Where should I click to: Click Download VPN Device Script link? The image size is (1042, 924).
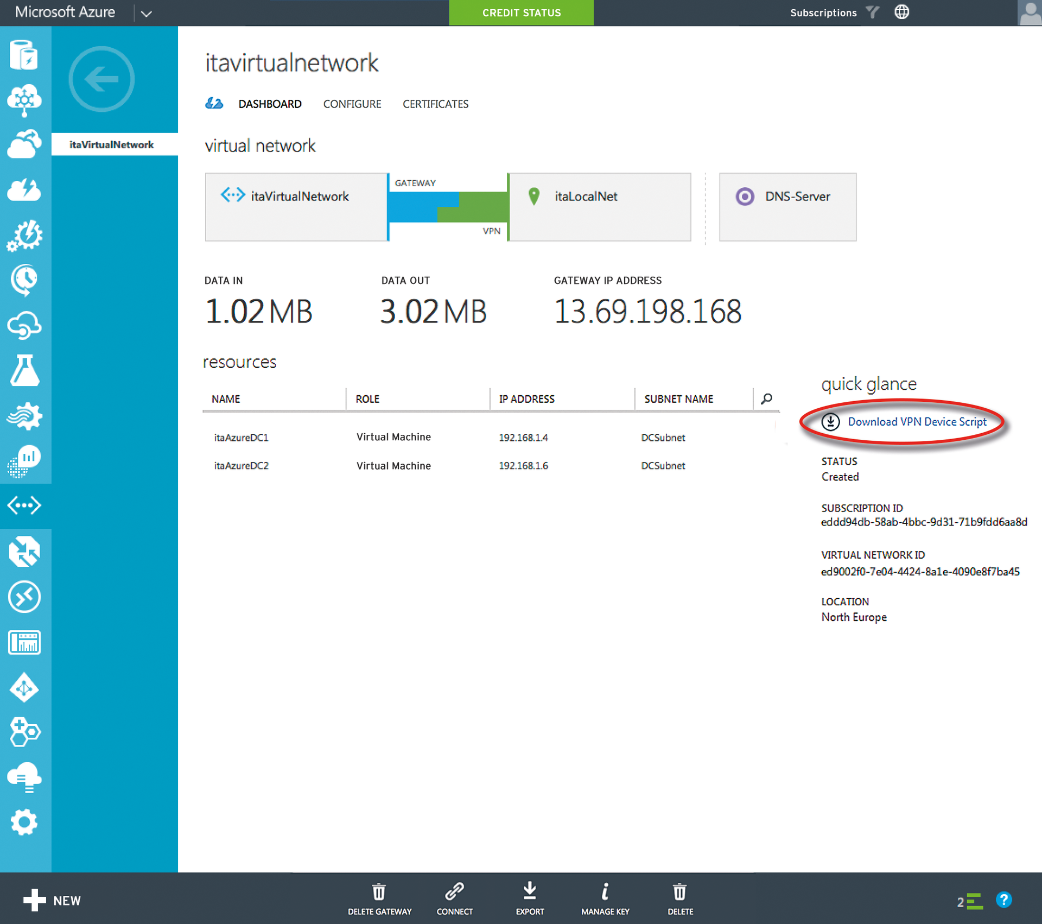pyautogui.click(x=916, y=422)
